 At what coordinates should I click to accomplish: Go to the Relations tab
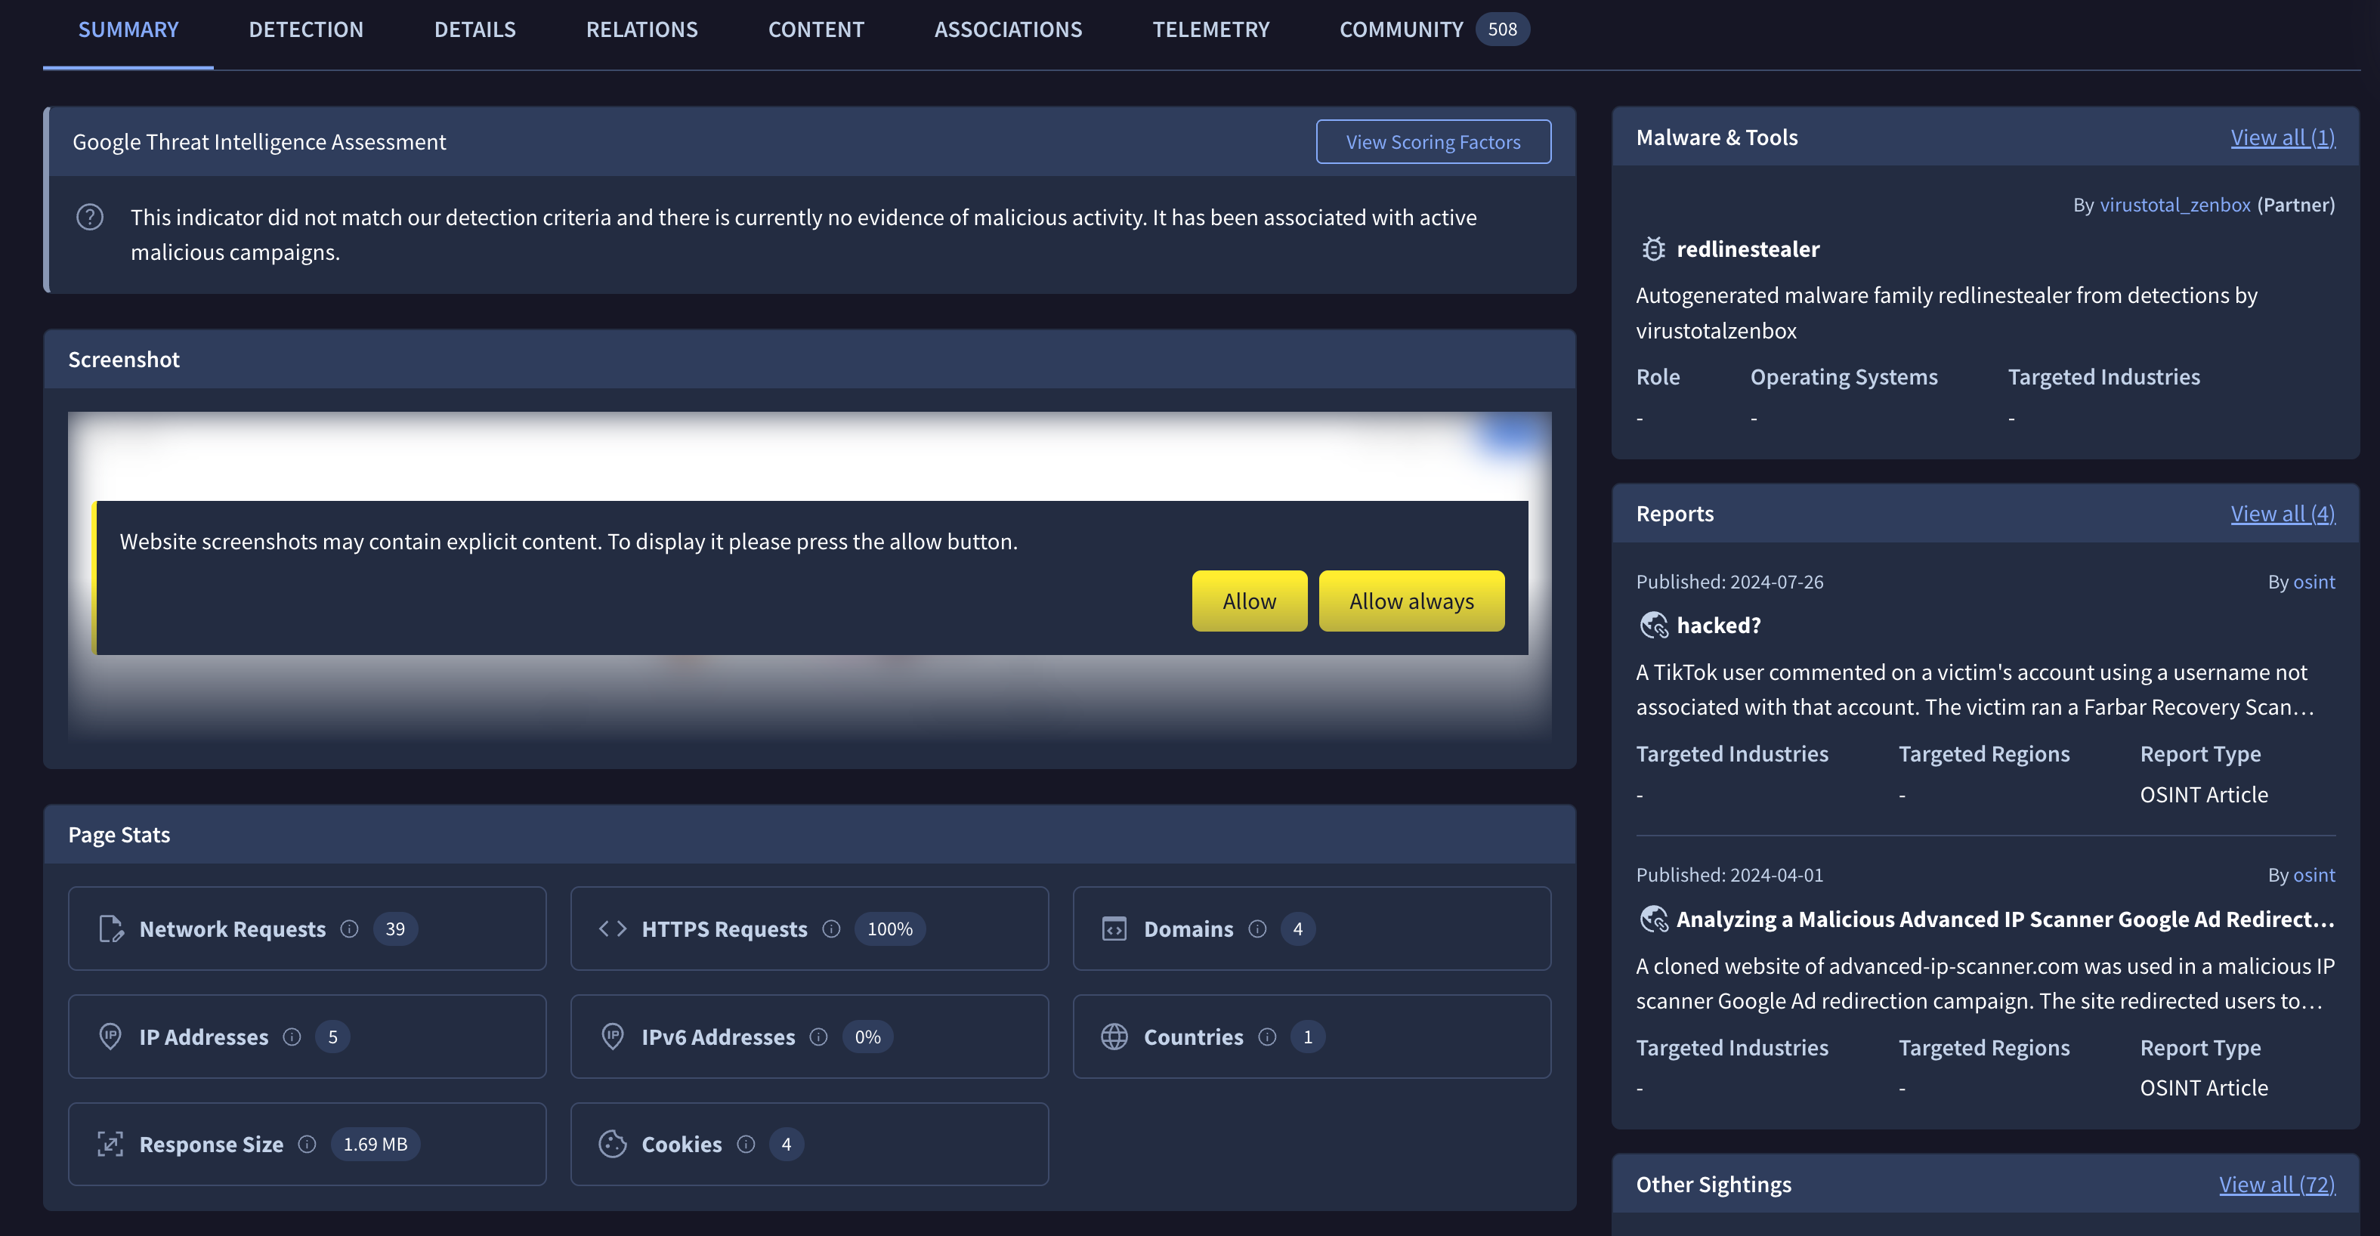642,29
